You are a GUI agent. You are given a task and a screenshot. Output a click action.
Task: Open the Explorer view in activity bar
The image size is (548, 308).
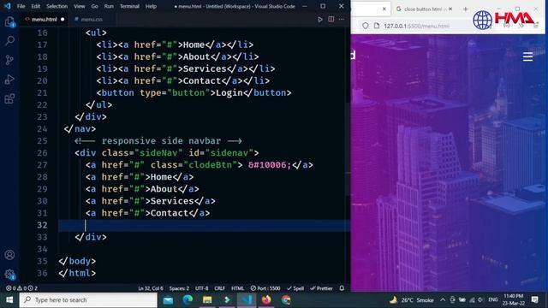point(9,21)
